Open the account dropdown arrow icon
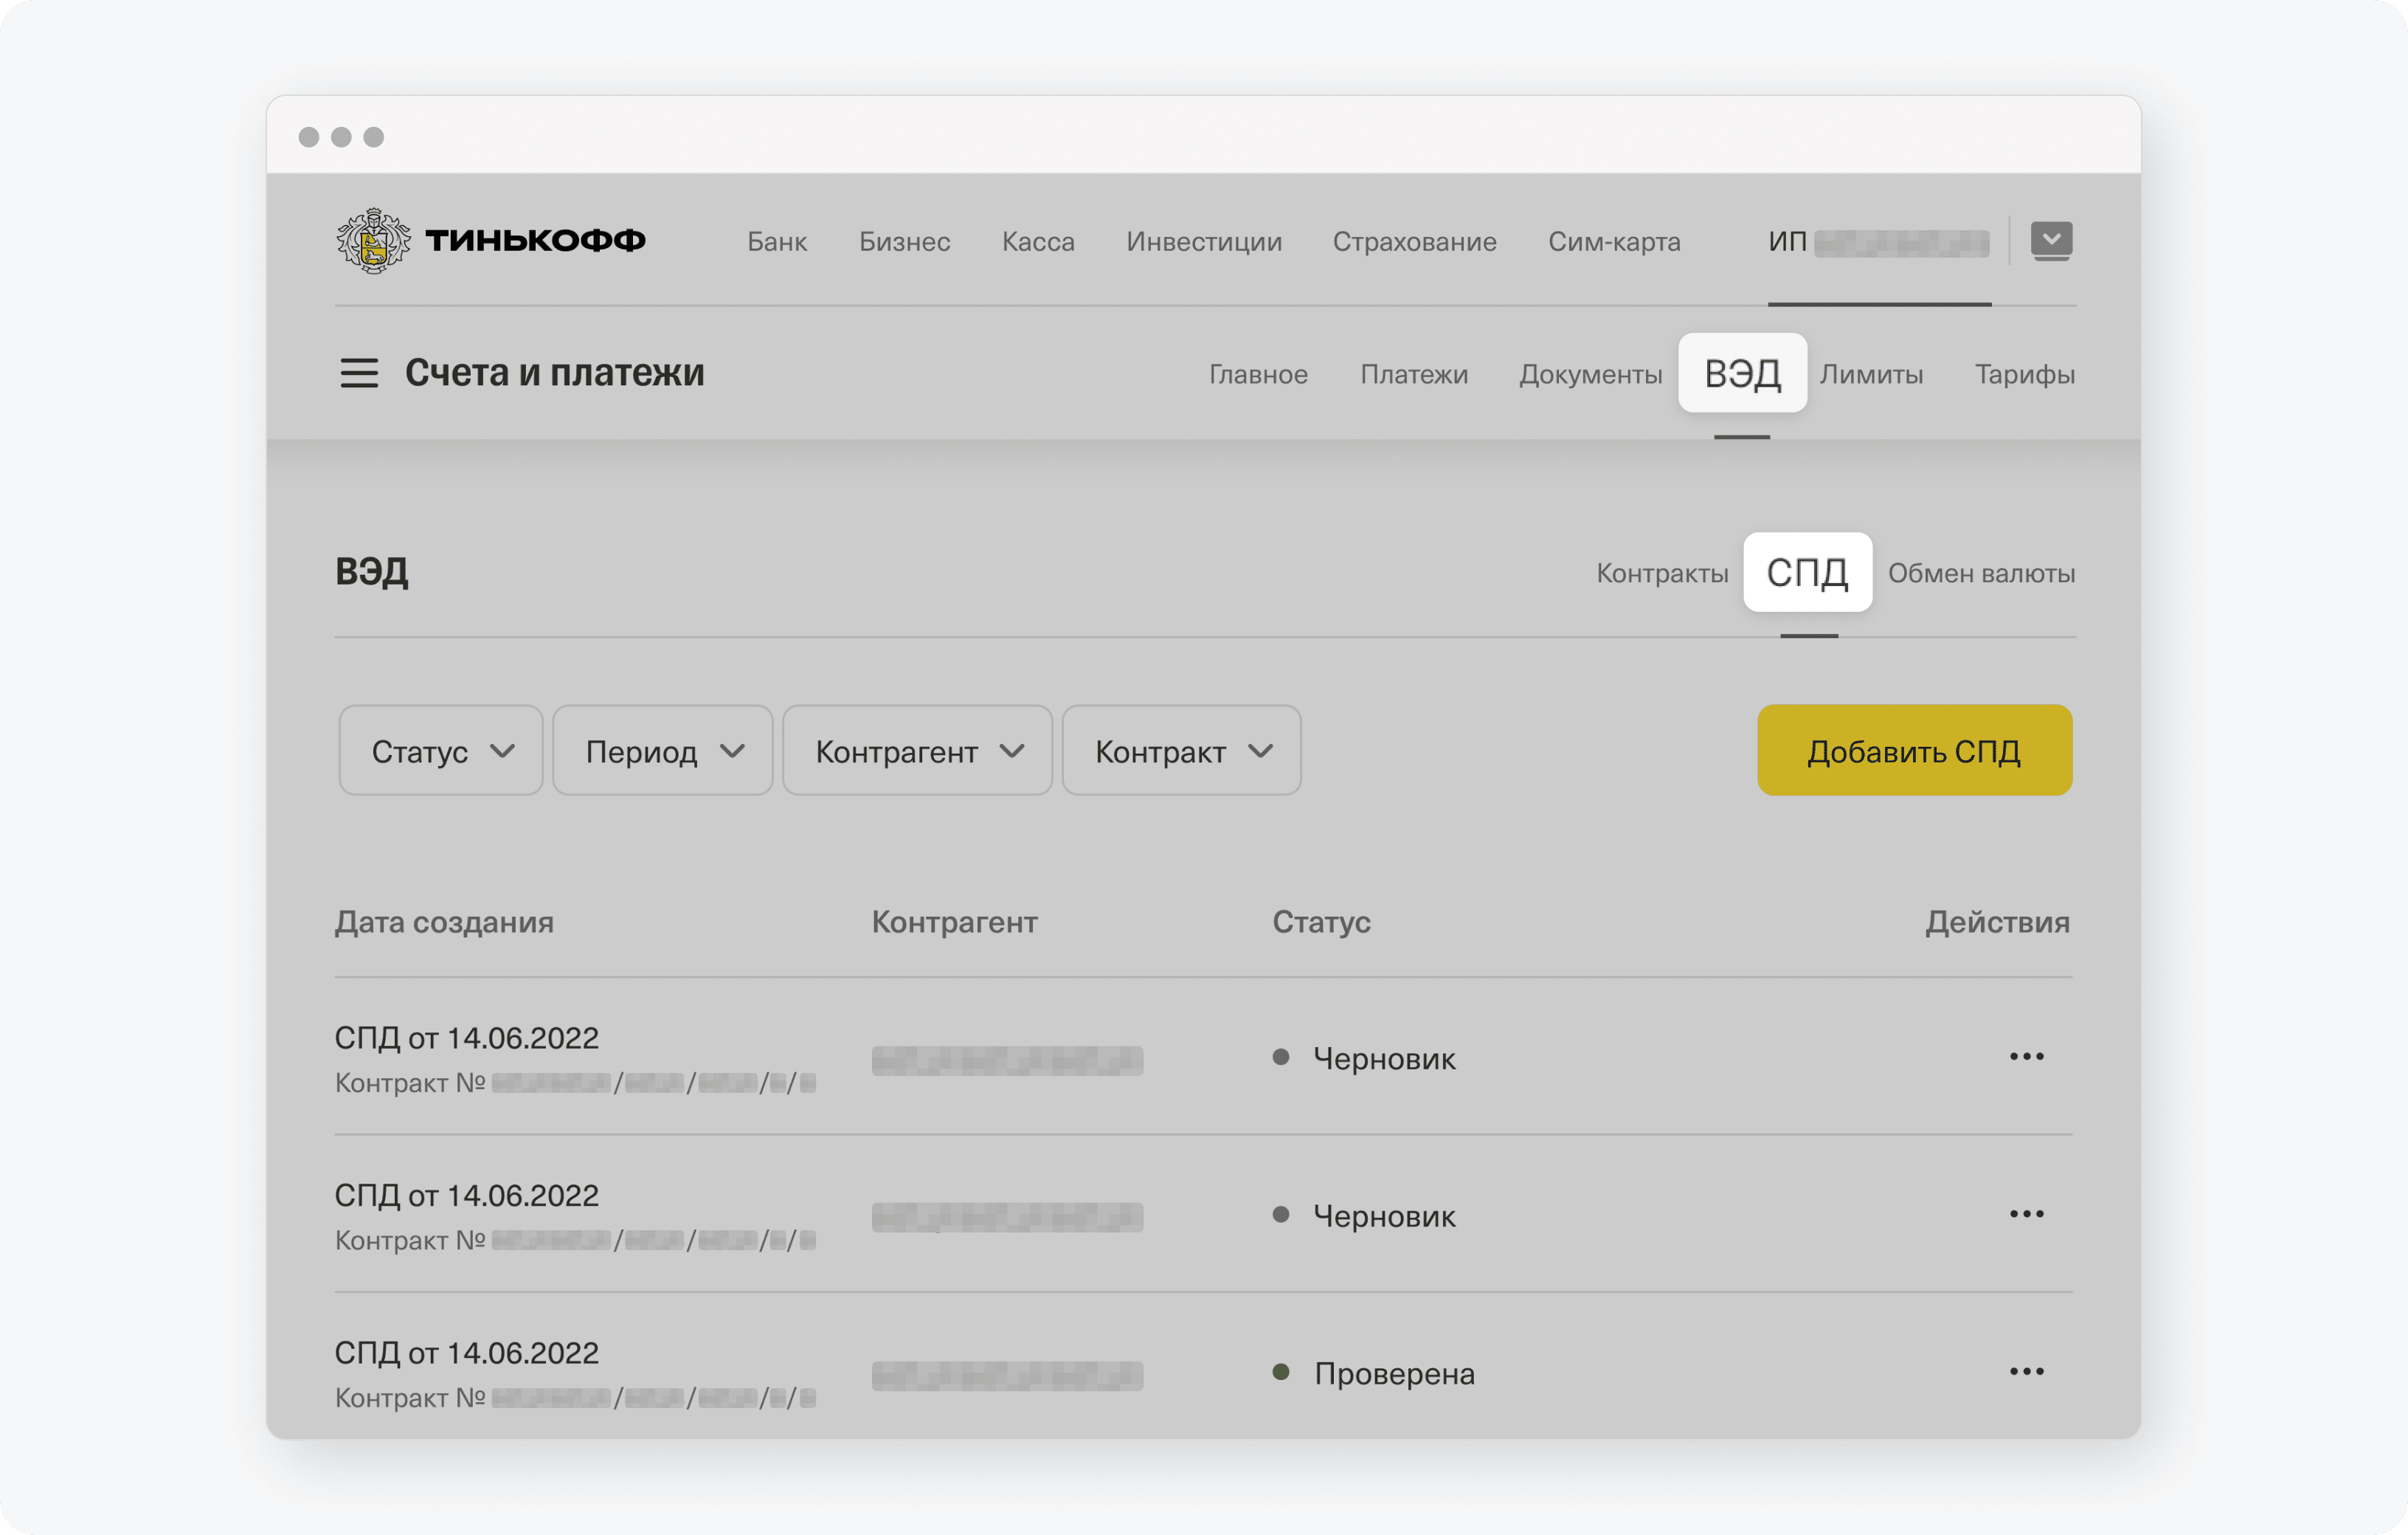Viewport: 2408px width, 1535px height. [2051, 241]
